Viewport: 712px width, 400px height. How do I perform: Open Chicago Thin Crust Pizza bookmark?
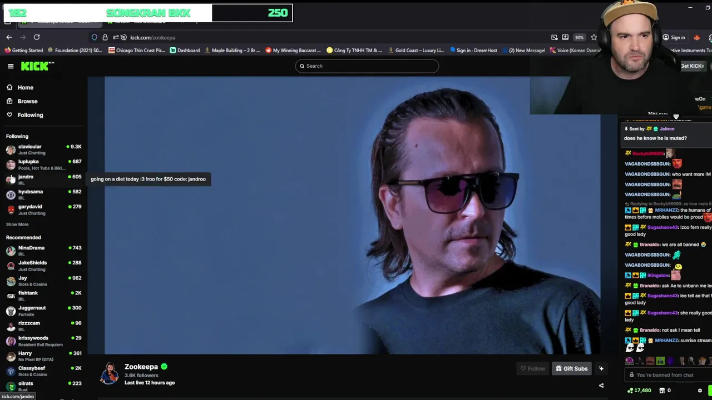tap(137, 51)
